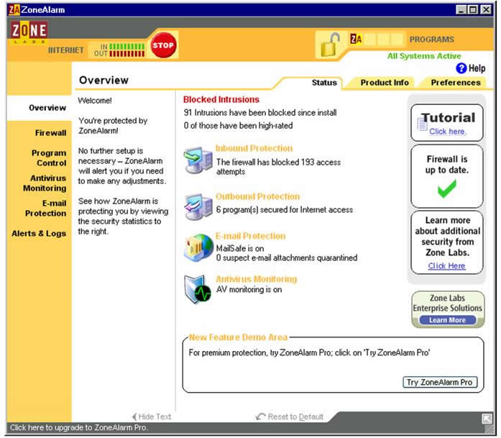Click 'New Feature Demo Area' label
Viewport: 501px width, 438px height.
(x=238, y=337)
